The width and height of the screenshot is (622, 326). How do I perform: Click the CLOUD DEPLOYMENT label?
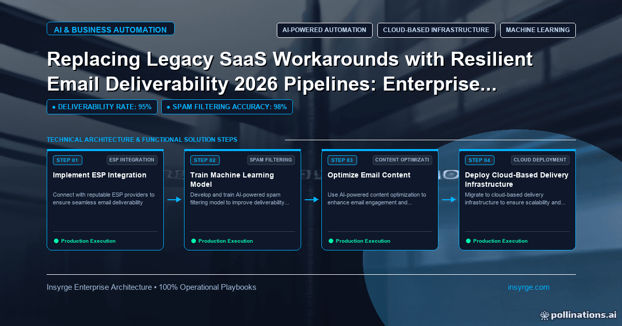point(541,160)
